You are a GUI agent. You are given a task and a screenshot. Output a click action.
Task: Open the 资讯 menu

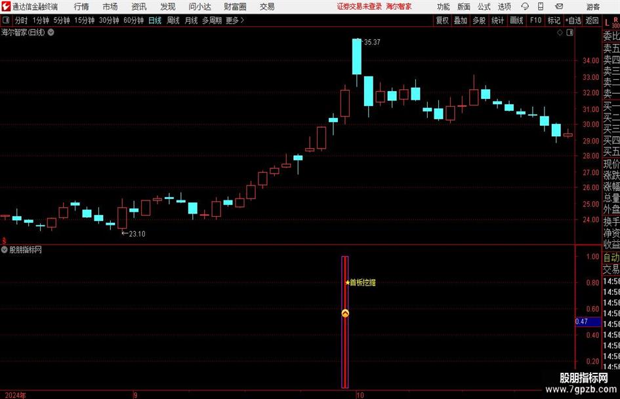tap(139, 7)
